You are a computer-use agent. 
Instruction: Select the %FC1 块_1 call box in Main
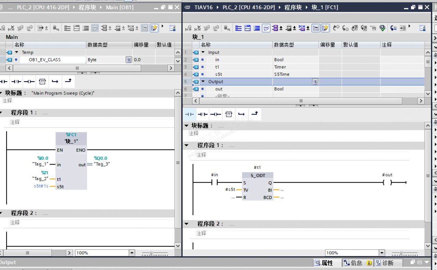[71, 161]
